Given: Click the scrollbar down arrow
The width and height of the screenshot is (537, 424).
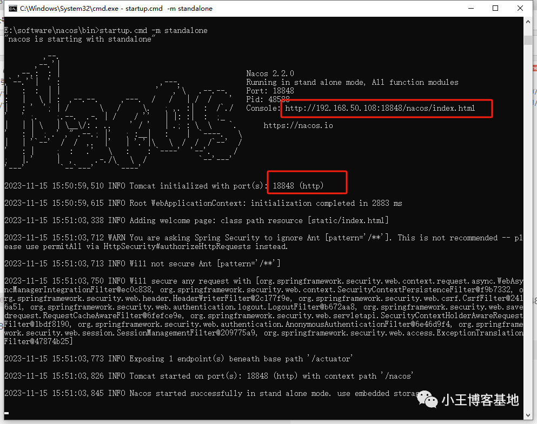Looking at the screenshot, I should [528, 415].
